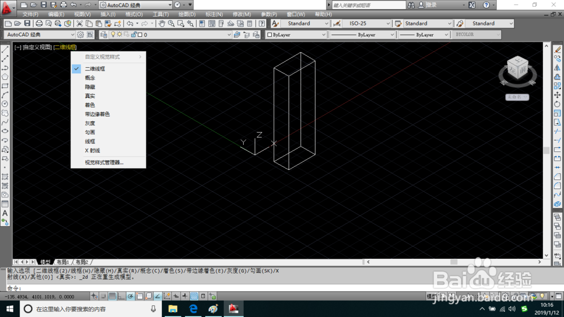Click the Dimension Style icon

point(337,24)
